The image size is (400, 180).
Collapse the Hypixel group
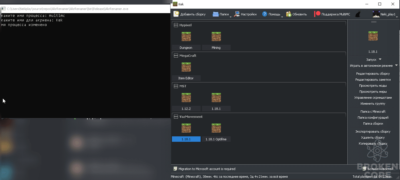pyautogui.click(x=176, y=25)
